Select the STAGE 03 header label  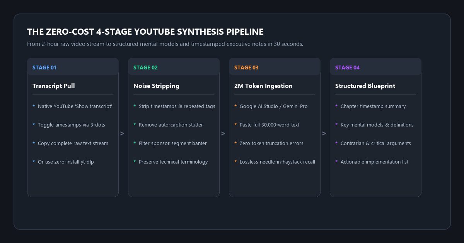point(246,67)
